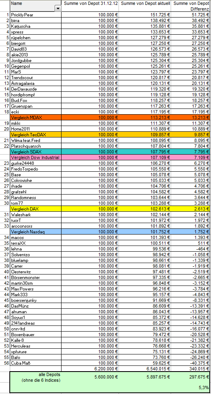Click the cell 'mikki'
211x394 pixels.
click(x=35, y=123)
